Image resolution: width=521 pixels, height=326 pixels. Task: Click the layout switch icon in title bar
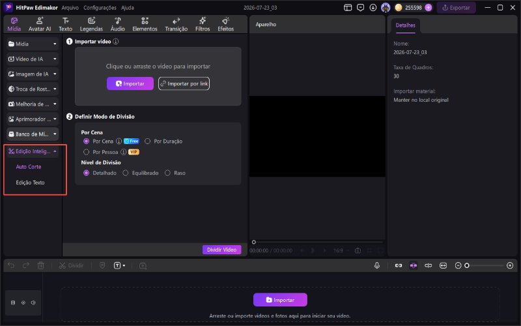(348, 8)
